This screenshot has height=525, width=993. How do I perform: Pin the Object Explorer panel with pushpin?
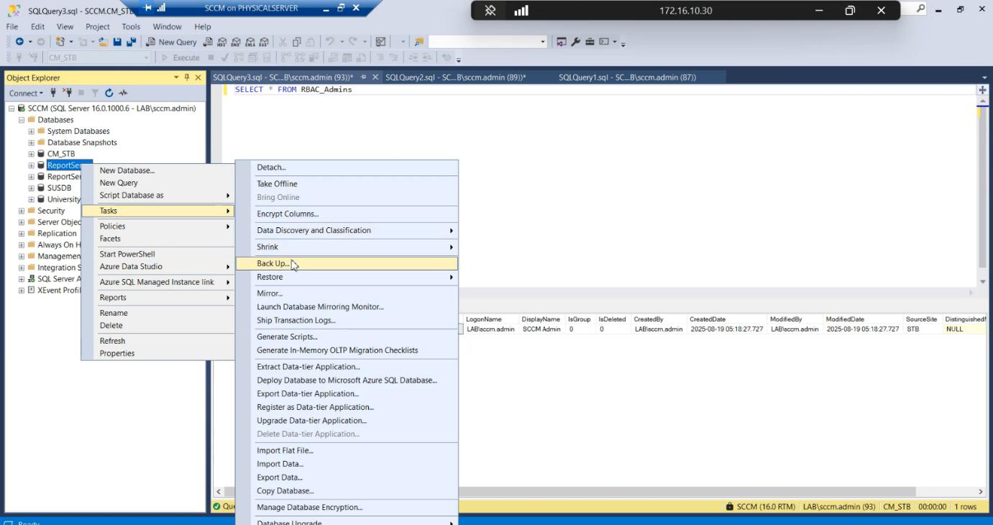tap(187, 77)
